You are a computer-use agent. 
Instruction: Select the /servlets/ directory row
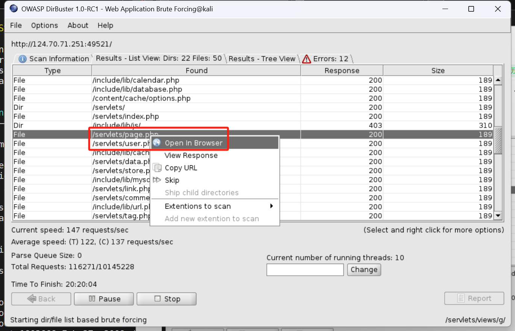coord(253,107)
